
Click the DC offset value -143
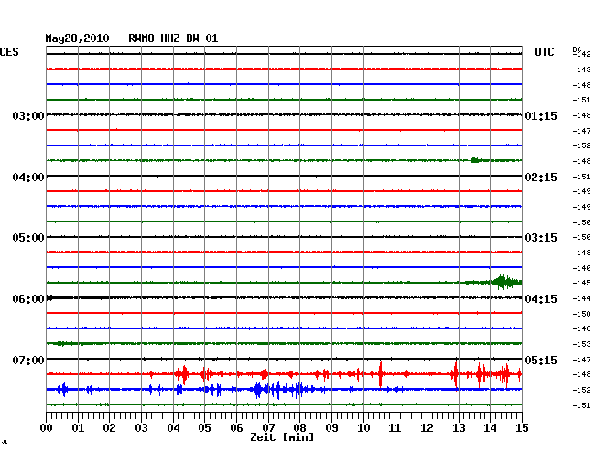click(x=581, y=70)
